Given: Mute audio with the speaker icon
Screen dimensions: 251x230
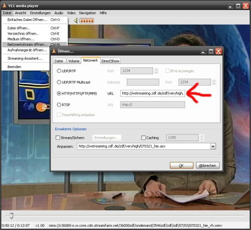Looking at the screenshot, I should coord(76,20).
